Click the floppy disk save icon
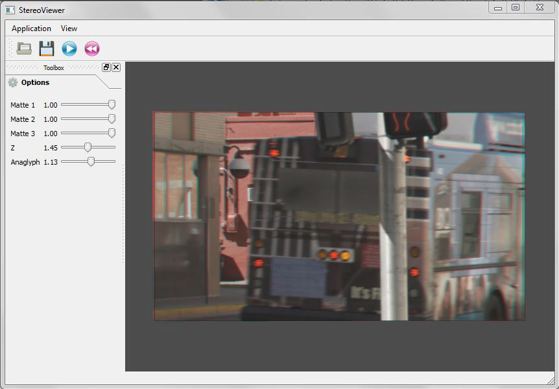The height and width of the screenshot is (389, 559). point(46,49)
